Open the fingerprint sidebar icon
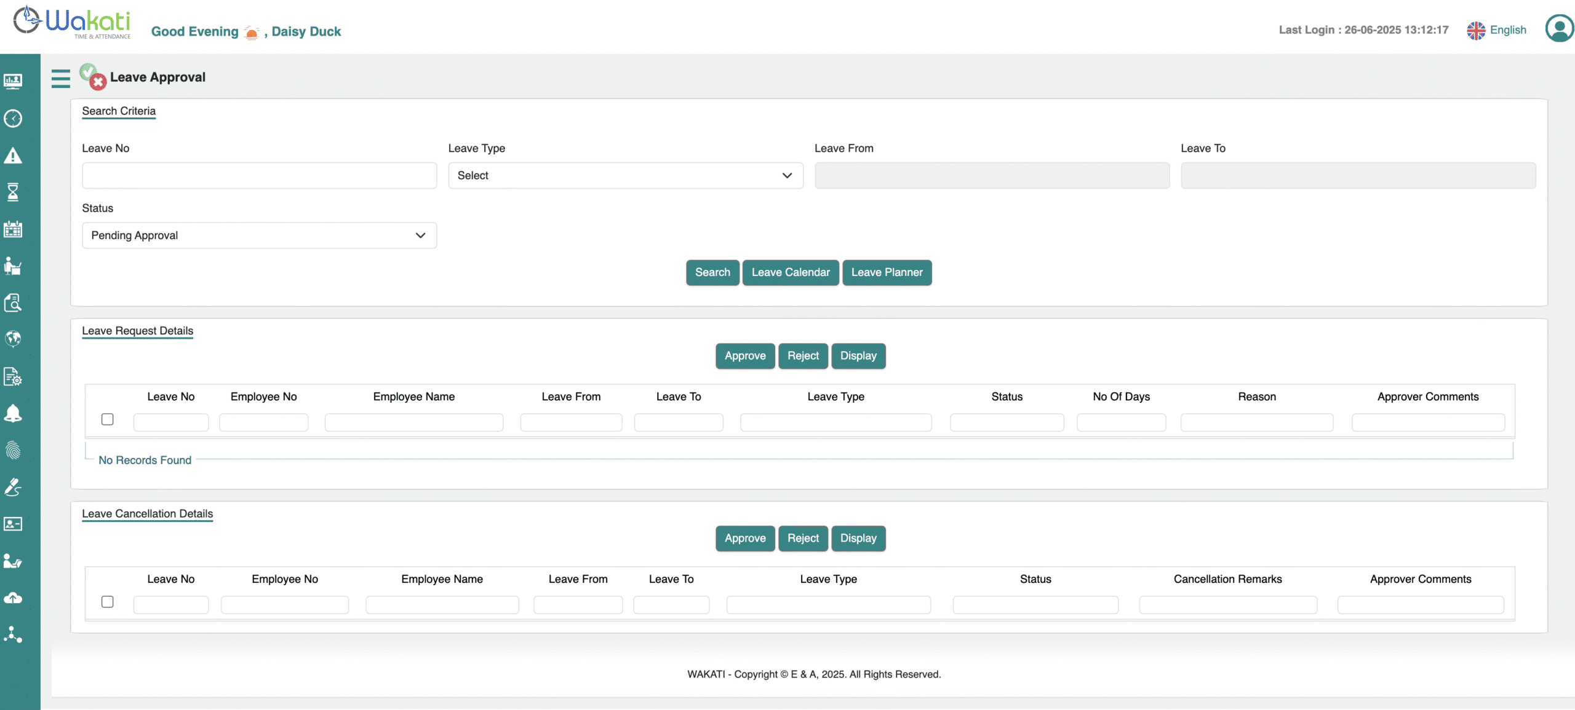The height and width of the screenshot is (710, 1575). [x=13, y=451]
